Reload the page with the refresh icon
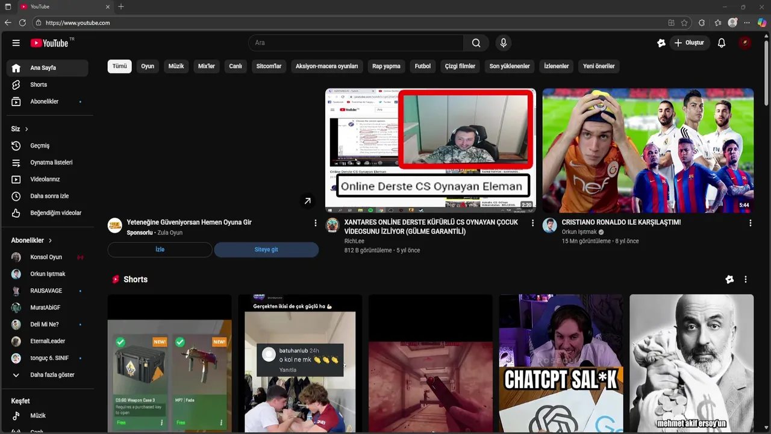Screen dimensions: 771x434 pos(22,23)
